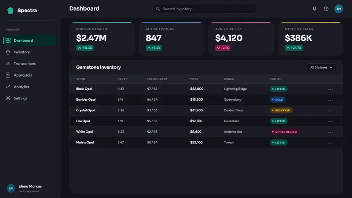
Task: Click the Appraisals checklist icon in sidebar
Action: (8, 75)
